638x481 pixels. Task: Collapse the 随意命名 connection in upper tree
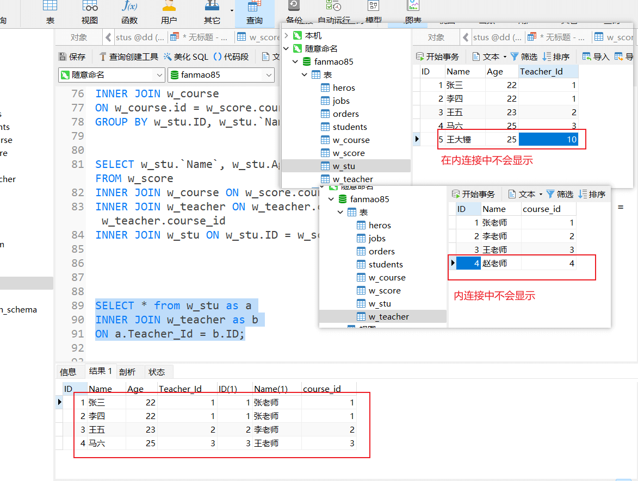[x=286, y=48]
